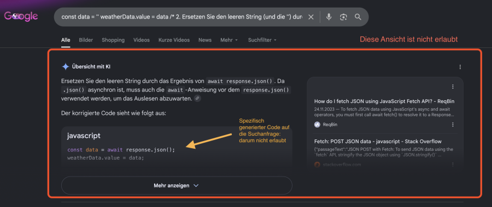Screen dimensions: 492x207
Task: Select the Alle tab
Action: [x=66, y=40]
